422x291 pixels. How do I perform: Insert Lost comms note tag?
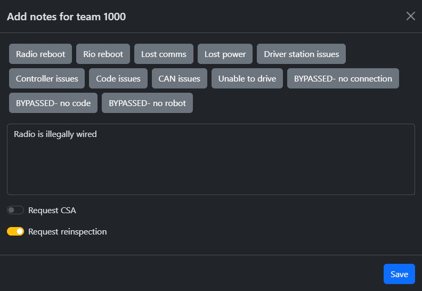164,54
